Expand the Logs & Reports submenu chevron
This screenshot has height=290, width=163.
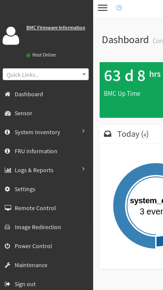click(83, 169)
